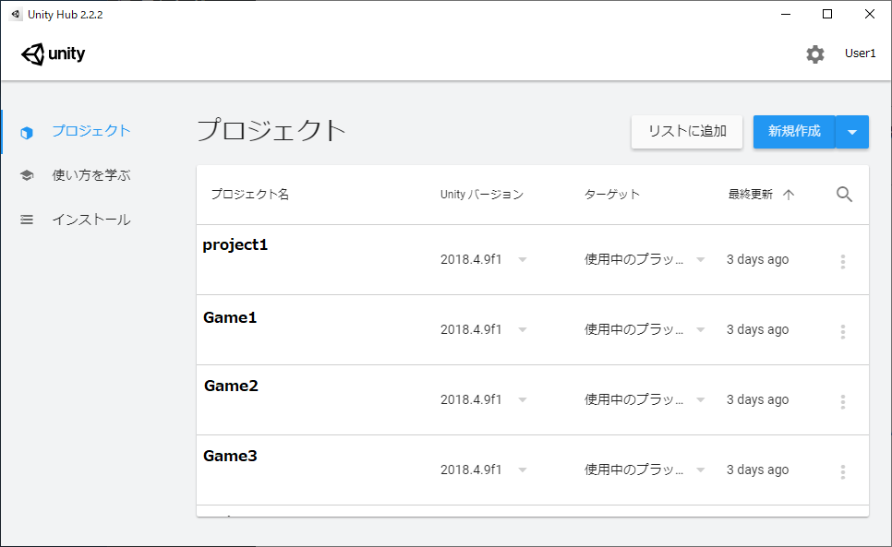Open the three-dot menu for Game3
This screenshot has width=892, height=547.
tap(842, 471)
